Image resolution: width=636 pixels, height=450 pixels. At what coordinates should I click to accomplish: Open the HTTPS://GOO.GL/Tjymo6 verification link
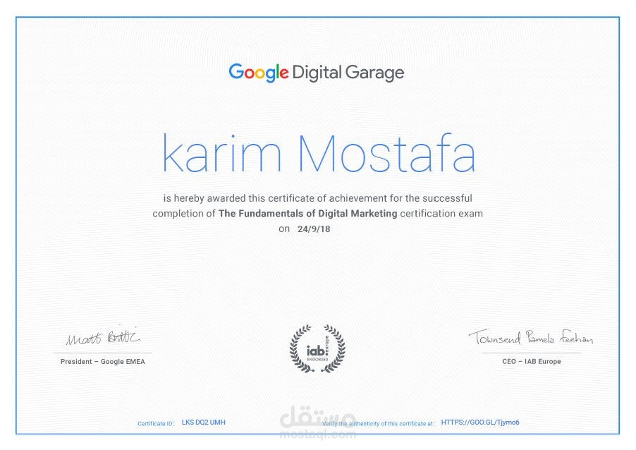point(480,422)
